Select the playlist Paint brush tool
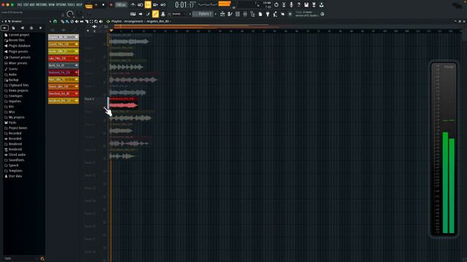 67,21
